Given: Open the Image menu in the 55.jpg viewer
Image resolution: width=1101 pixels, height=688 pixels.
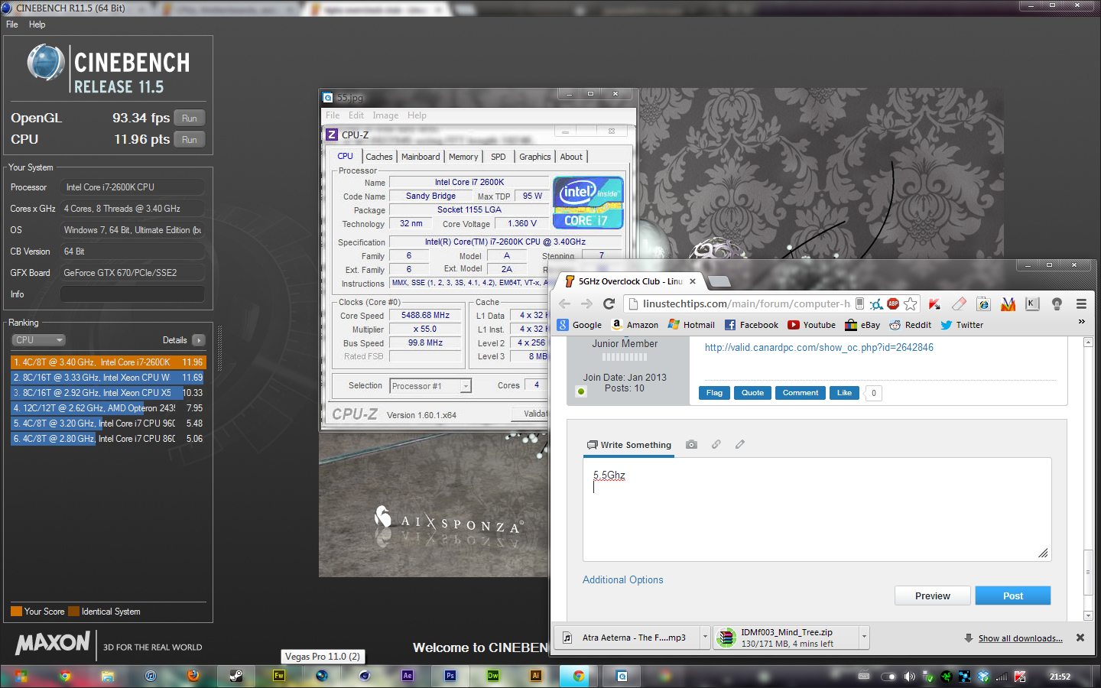Looking at the screenshot, I should [x=385, y=115].
